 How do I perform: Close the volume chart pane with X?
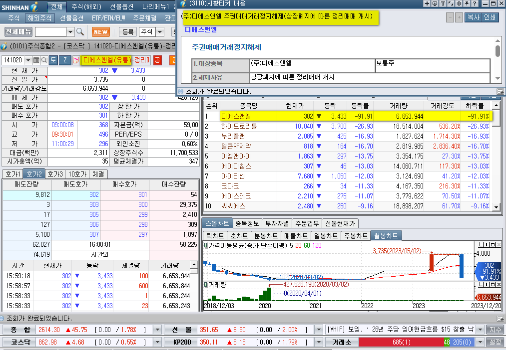click(x=499, y=285)
